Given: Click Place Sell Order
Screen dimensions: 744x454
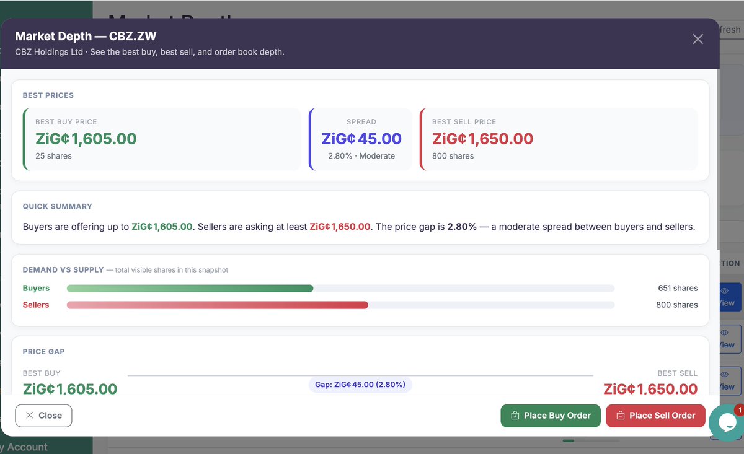Looking at the screenshot, I should (x=655, y=416).
